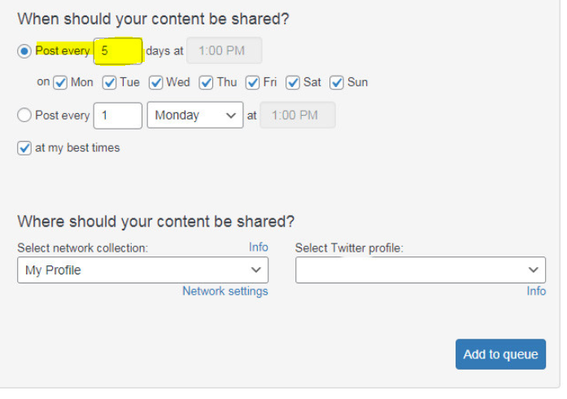The image size is (567, 399).
Task: Uncheck the Tue checkbox
Action: 110,82
